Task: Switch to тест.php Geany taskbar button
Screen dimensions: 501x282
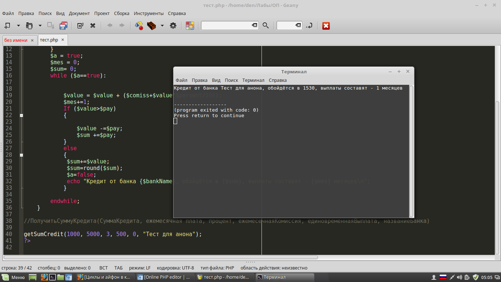Action: (224, 277)
